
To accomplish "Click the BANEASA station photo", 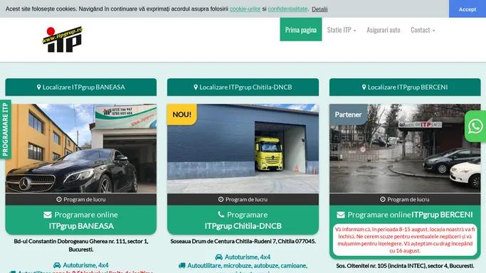I will tap(81, 149).
